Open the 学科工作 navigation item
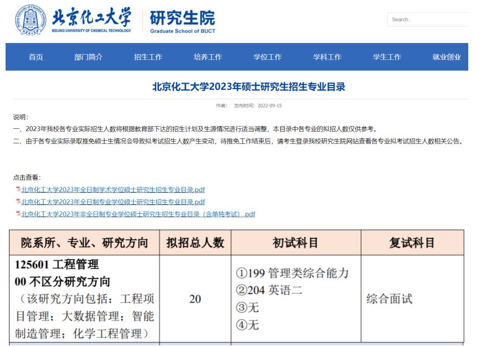 [327, 57]
